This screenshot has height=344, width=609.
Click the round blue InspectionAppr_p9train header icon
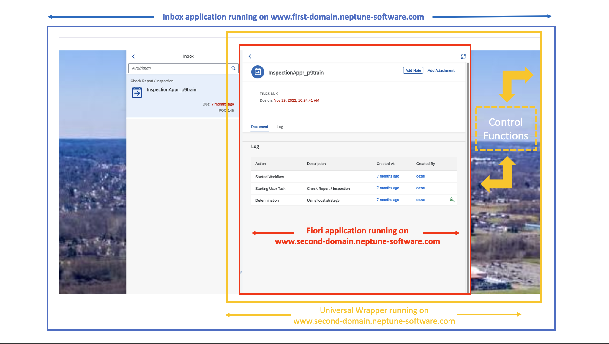point(258,72)
